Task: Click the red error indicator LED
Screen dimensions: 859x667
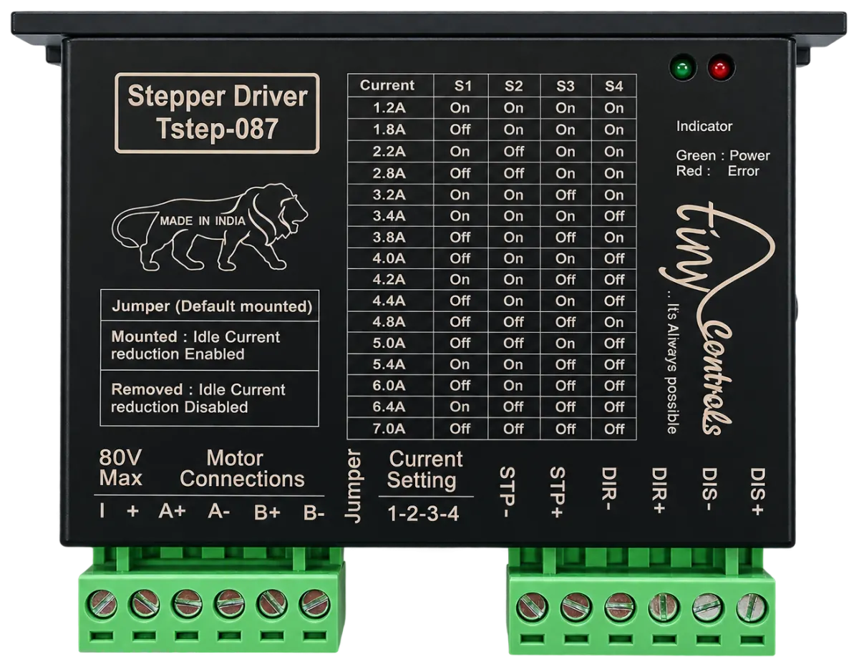Action: [721, 69]
